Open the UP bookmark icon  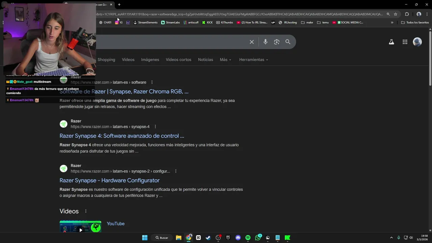click(x=273, y=23)
